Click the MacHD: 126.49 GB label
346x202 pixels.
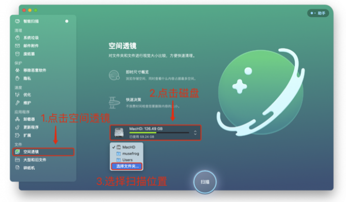(x=146, y=129)
